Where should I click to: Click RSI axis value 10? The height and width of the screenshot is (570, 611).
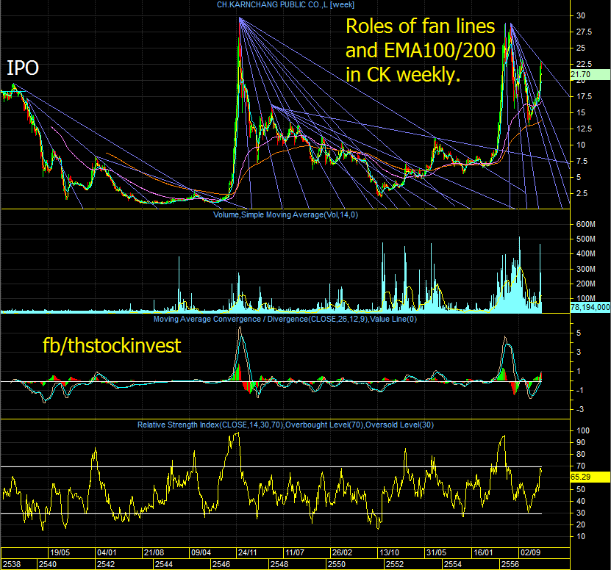tap(581, 536)
